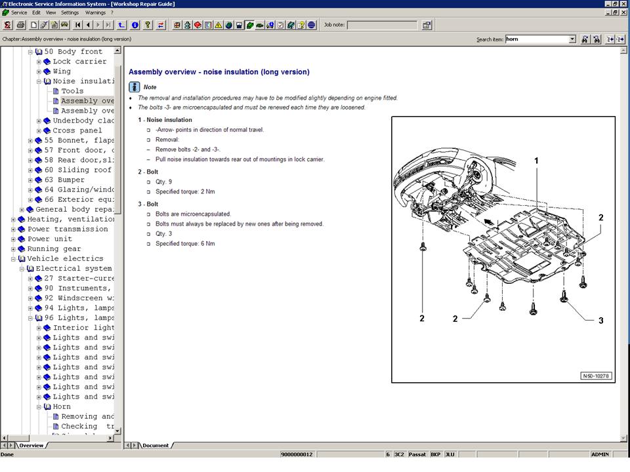Select 60 Sliding roof tree item

[x=78, y=170]
